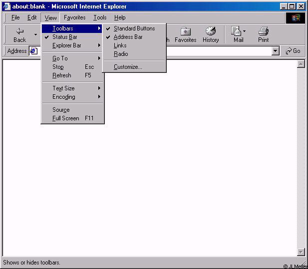The height and width of the screenshot is (269, 308).
Task: Open the File menu
Action: pos(15,17)
